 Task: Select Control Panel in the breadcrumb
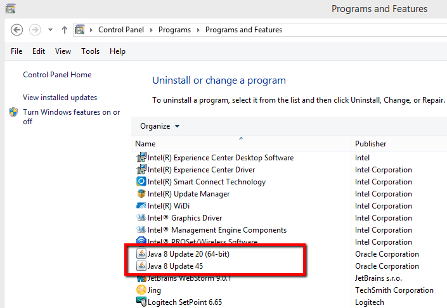click(121, 30)
